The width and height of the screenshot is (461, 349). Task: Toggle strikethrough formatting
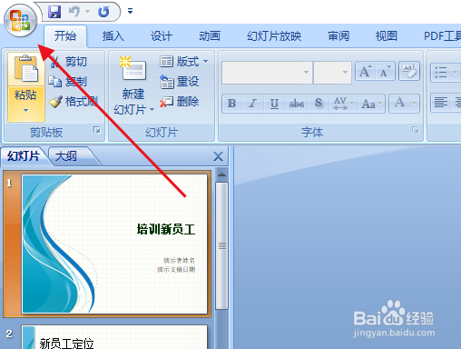[x=297, y=104]
